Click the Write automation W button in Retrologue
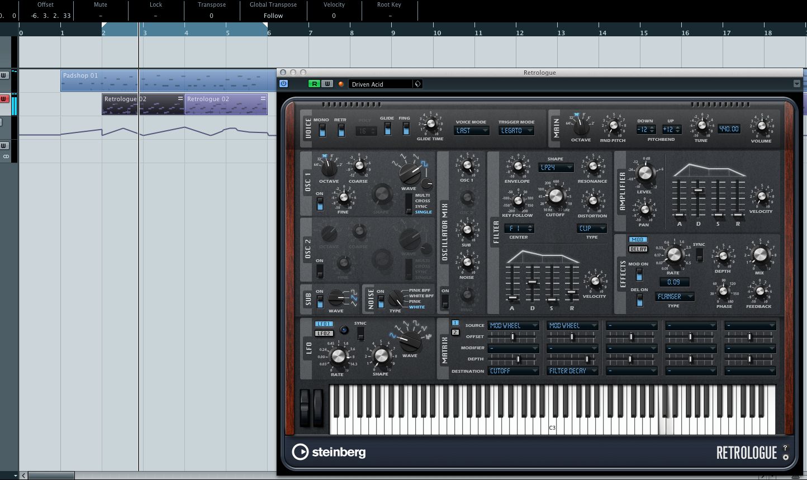 327,84
